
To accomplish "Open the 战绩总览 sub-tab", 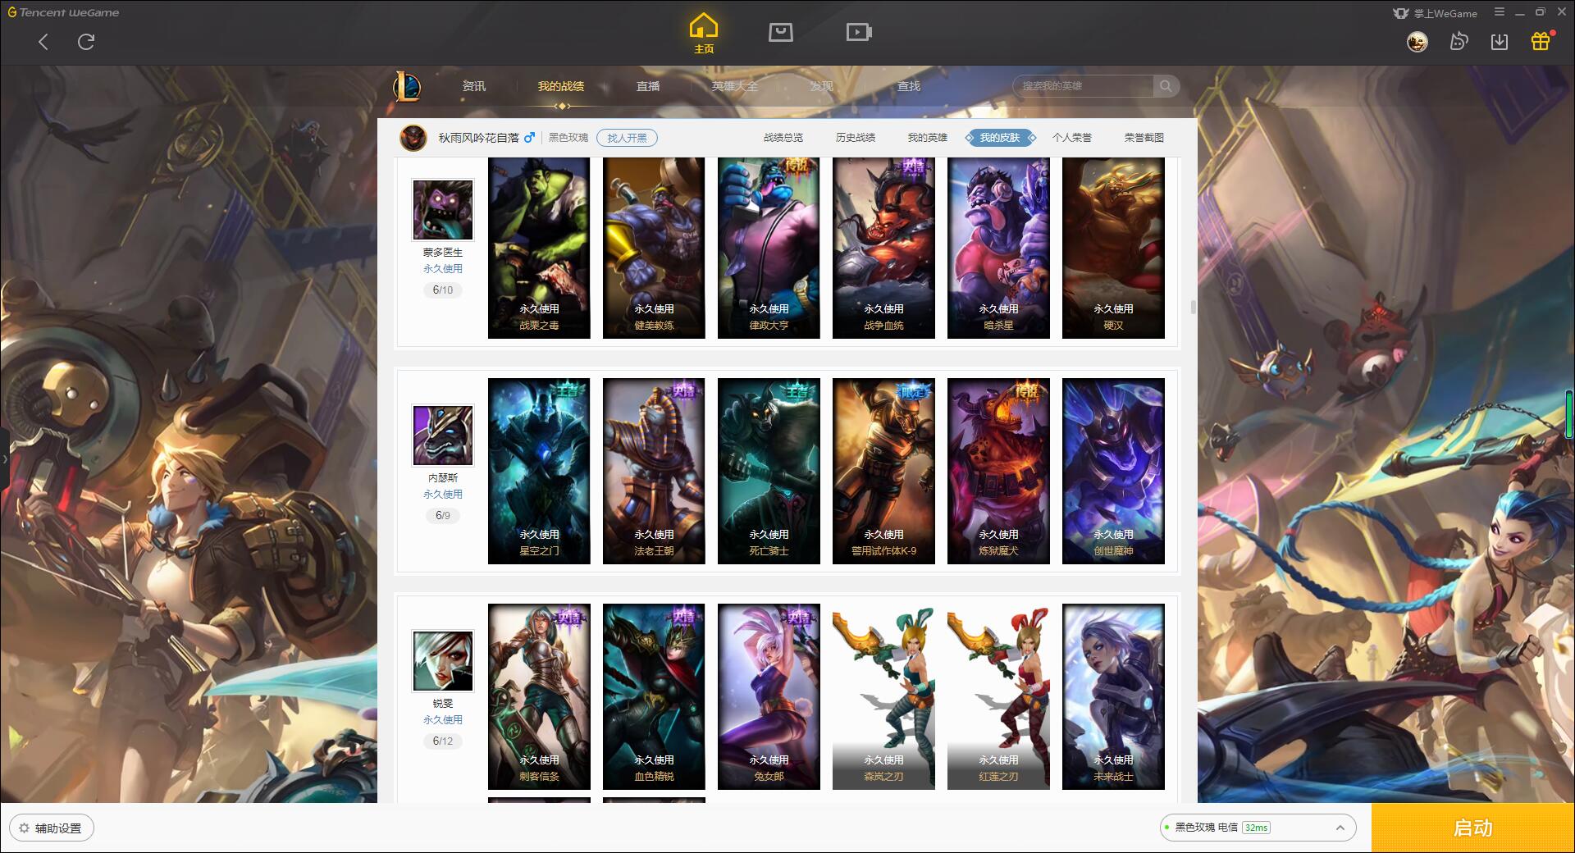I will point(783,138).
